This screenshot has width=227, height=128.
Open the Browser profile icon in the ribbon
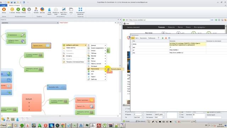coord(42,10)
